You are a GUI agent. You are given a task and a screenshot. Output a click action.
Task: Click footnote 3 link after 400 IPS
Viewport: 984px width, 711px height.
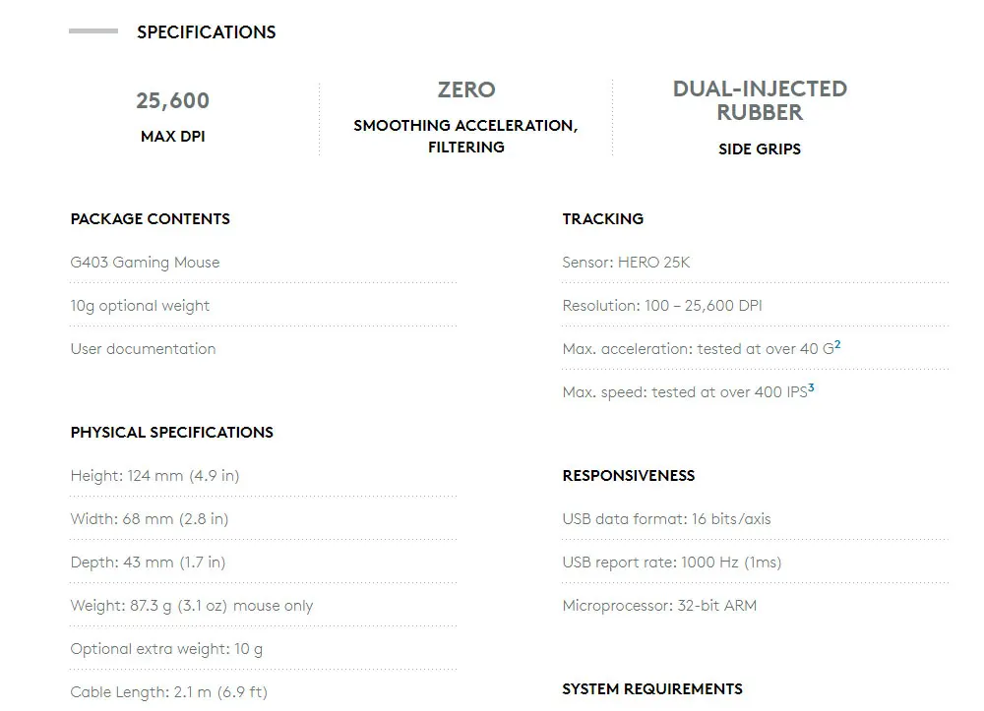pyautogui.click(x=811, y=388)
